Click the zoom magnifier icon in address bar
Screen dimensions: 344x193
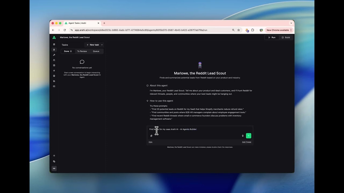233,30
